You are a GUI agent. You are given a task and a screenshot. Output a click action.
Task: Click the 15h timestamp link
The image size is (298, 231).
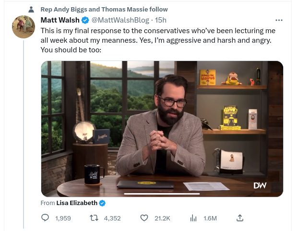click(161, 20)
